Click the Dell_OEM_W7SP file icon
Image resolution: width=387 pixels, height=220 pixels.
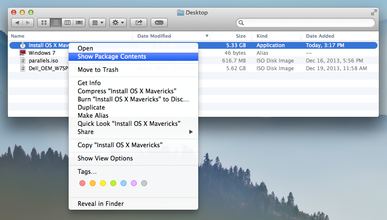[23, 68]
